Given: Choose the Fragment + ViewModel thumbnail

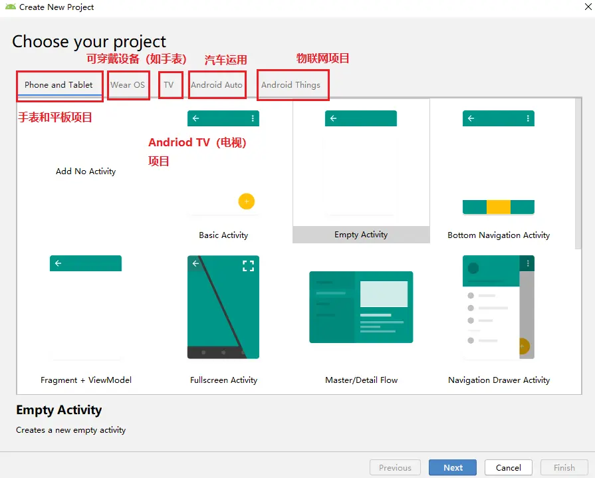Looking at the screenshot, I should (x=86, y=307).
